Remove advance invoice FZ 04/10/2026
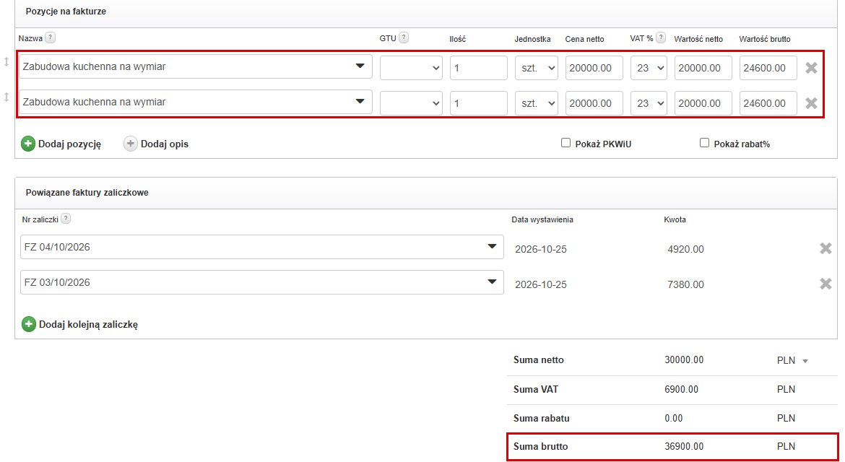The height and width of the screenshot is (462, 845). coord(825,248)
